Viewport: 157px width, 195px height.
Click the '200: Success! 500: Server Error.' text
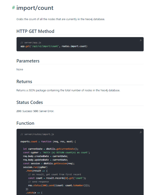(x=35, y=111)
